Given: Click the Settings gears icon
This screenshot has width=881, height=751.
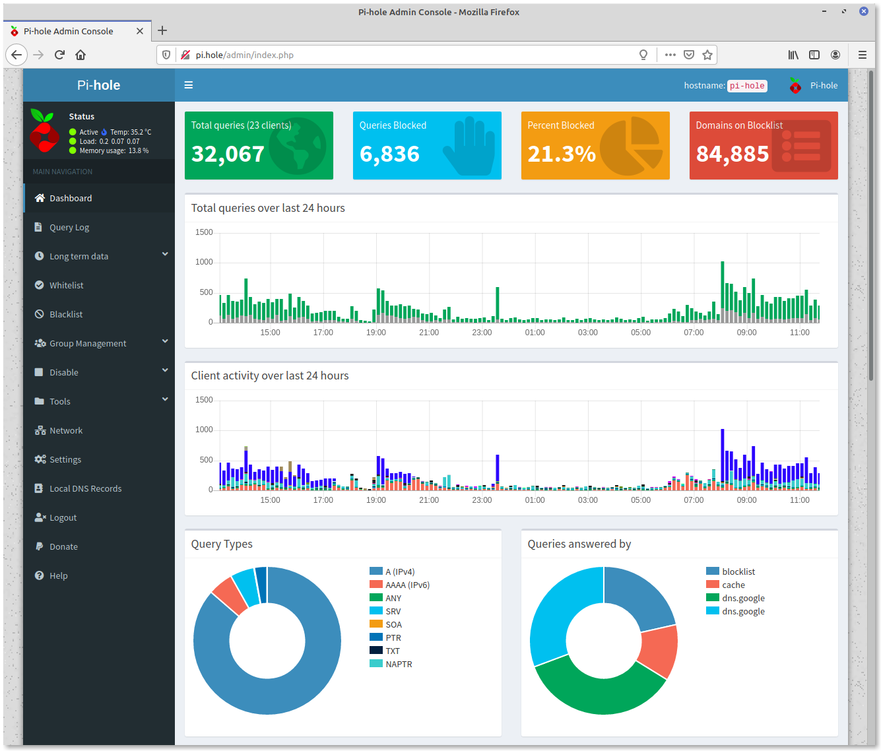Looking at the screenshot, I should 40,459.
